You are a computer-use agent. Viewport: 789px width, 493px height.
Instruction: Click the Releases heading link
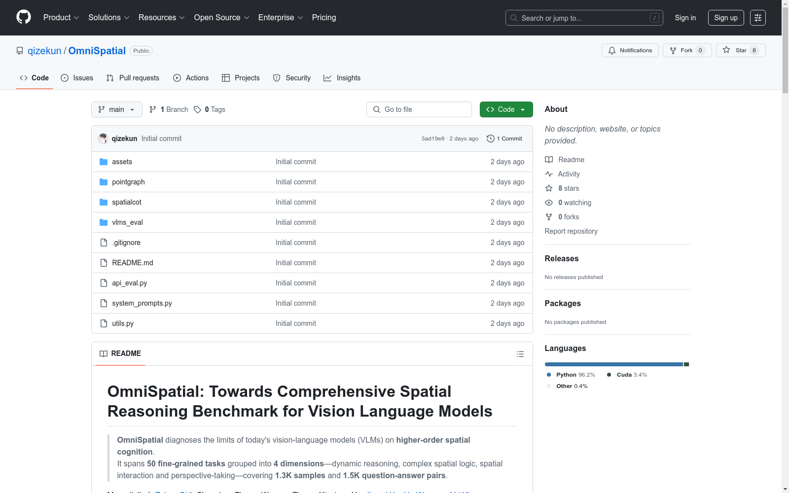click(562, 258)
